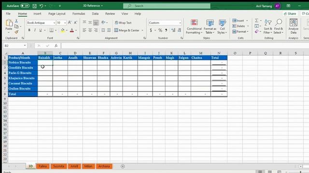This screenshot has height=173, width=309.
Task: Toggle the AutoSave switch
Action: pos(25,6)
